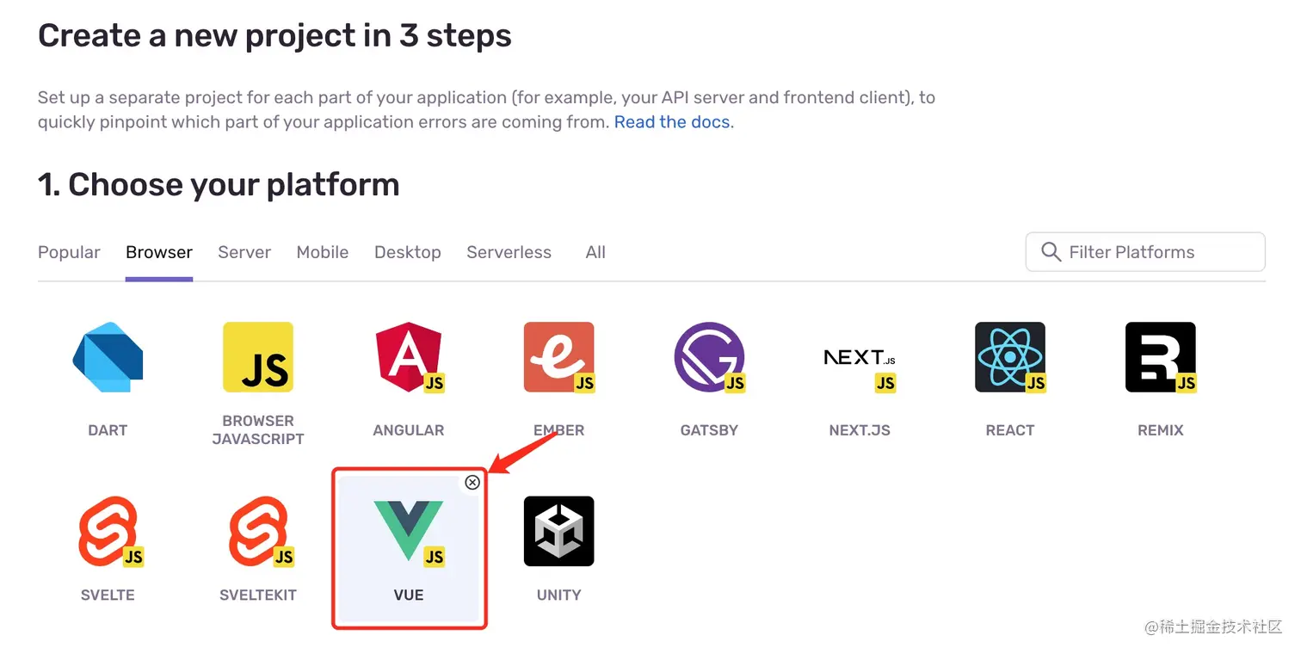Pick the Remix platform icon

[1160, 357]
